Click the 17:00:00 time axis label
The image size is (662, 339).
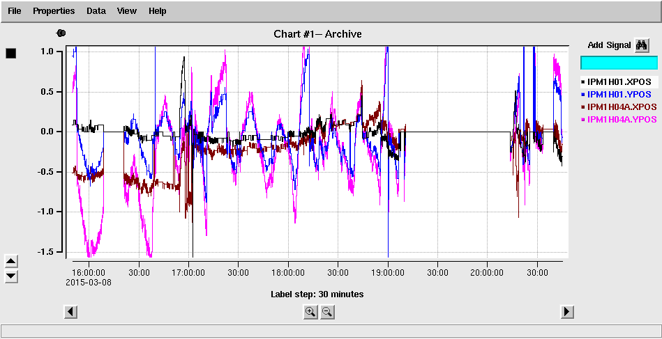tap(189, 273)
